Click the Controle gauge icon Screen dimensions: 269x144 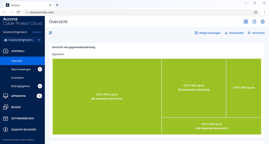click(x=5, y=51)
